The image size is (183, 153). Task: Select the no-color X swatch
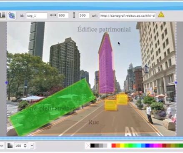click(x=88, y=145)
